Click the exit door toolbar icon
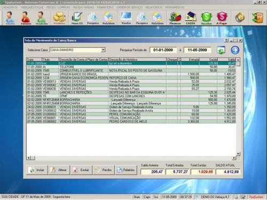 click(257, 18)
